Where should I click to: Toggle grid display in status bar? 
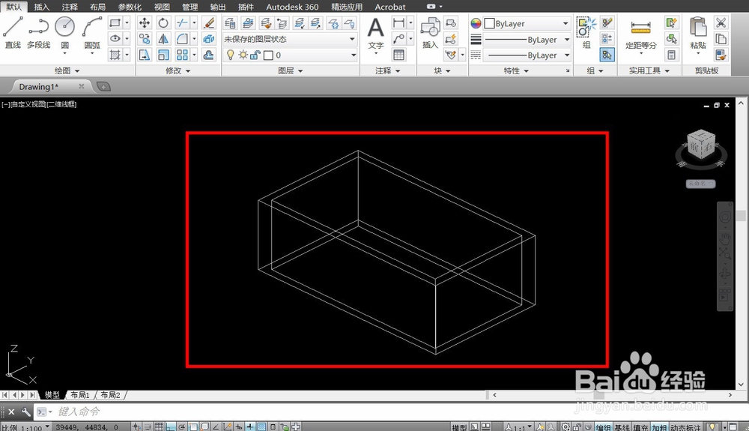(x=159, y=427)
